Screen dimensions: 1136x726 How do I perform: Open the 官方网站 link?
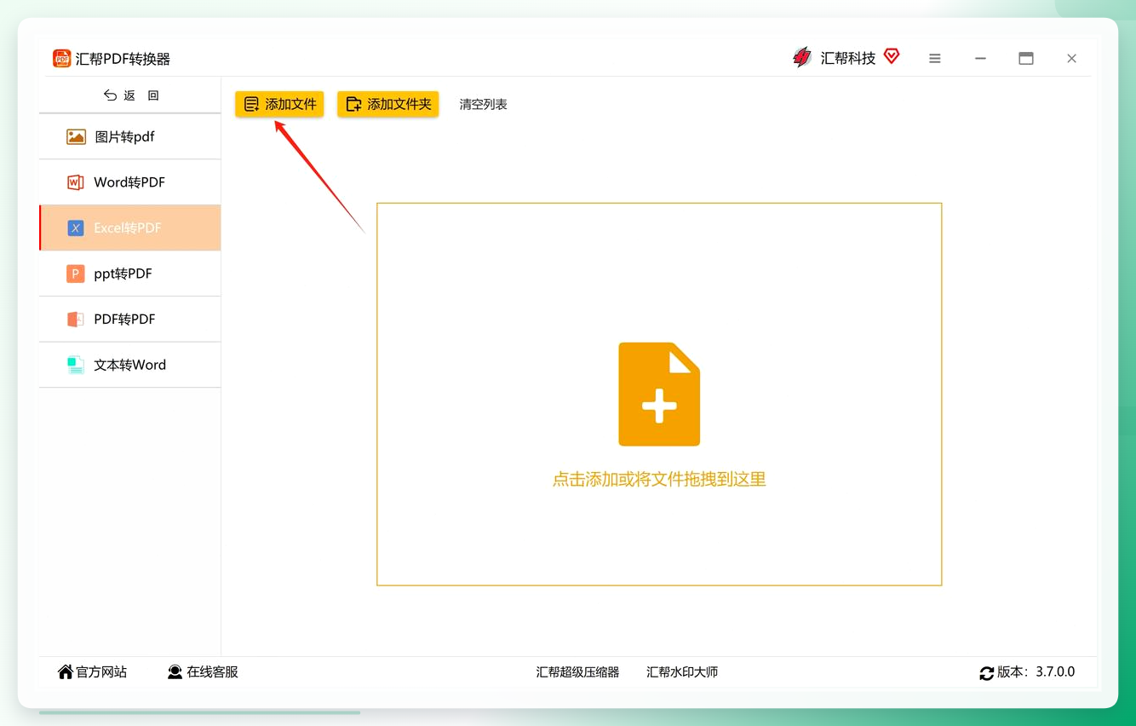pyautogui.click(x=92, y=672)
